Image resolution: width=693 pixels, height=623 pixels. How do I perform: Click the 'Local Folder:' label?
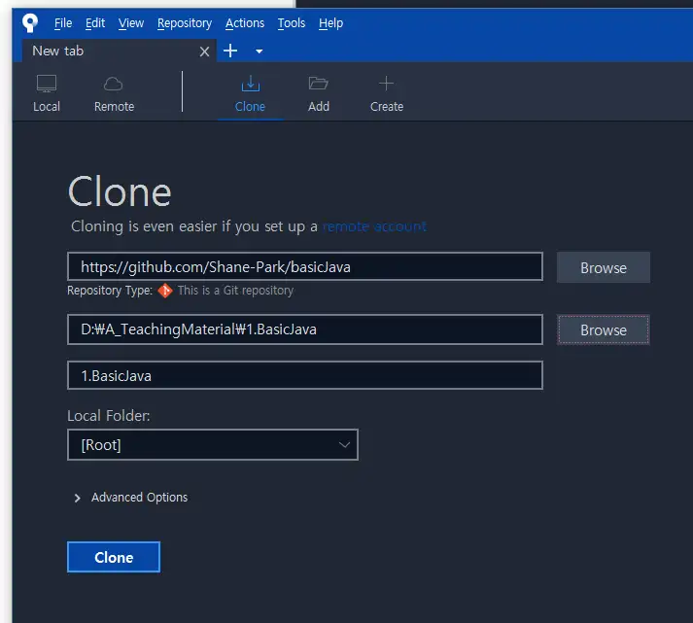(x=109, y=416)
